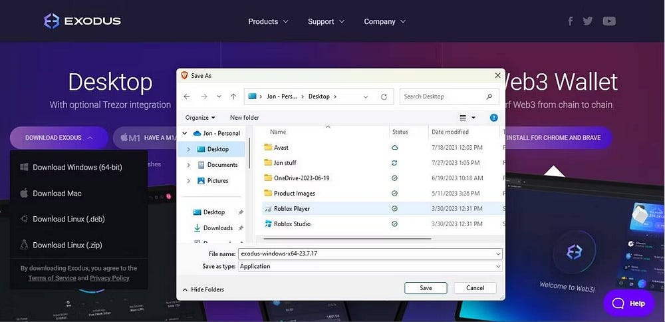Click Back arrow in Save As dialog
Screen dimensions: 665x322
pos(187,96)
